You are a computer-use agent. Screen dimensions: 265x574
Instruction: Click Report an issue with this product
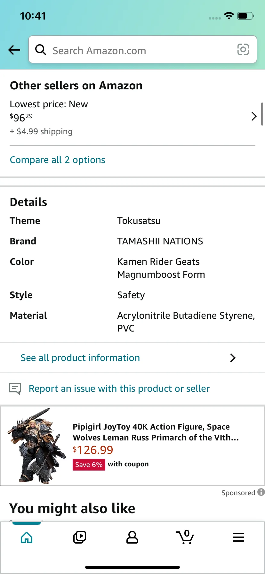pyautogui.click(x=119, y=389)
